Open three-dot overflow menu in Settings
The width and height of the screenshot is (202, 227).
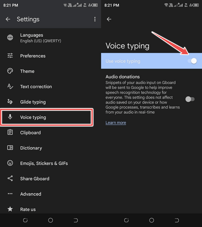click(x=95, y=19)
